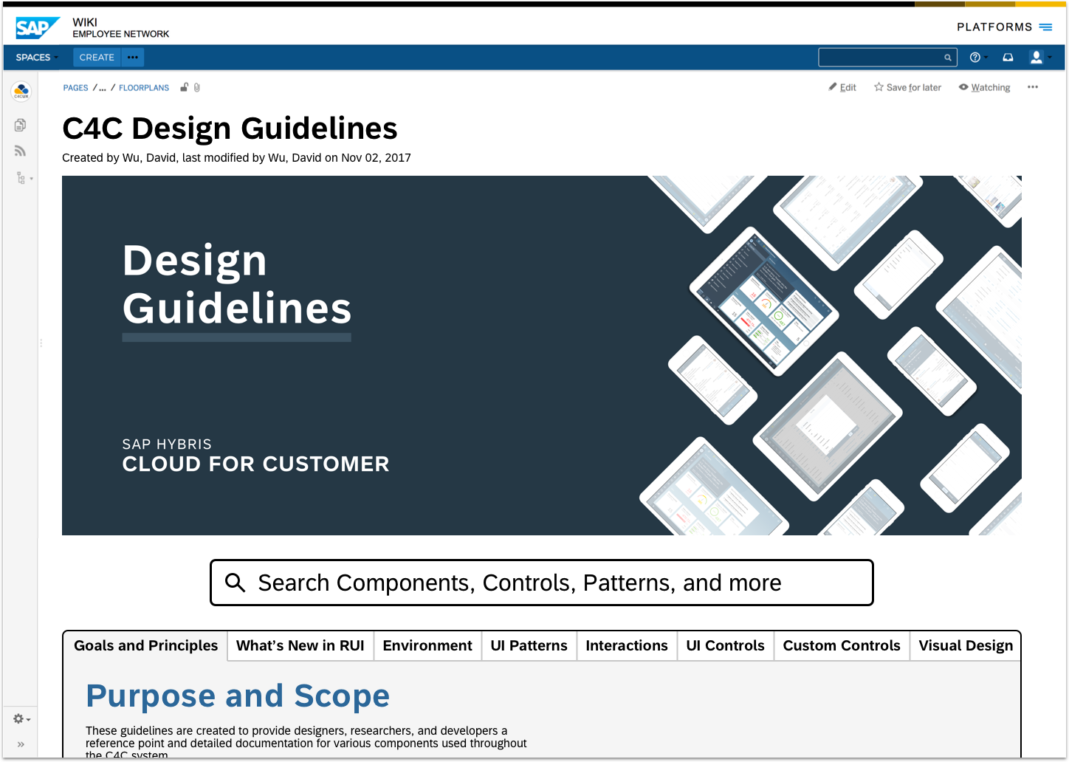Viewport: 1069px width, 762px height.
Task: Click the C4C Design Guidelines page title
Action: (x=230, y=128)
